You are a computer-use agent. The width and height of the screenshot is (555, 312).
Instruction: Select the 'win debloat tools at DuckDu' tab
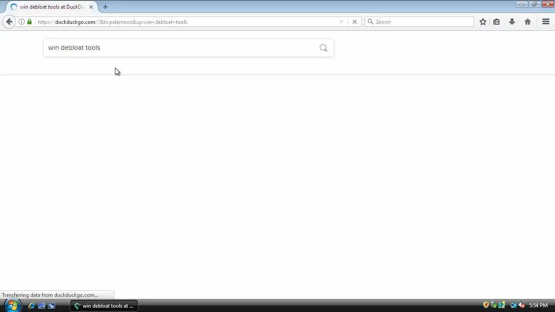pyautogui.click(x=51, y=7)
